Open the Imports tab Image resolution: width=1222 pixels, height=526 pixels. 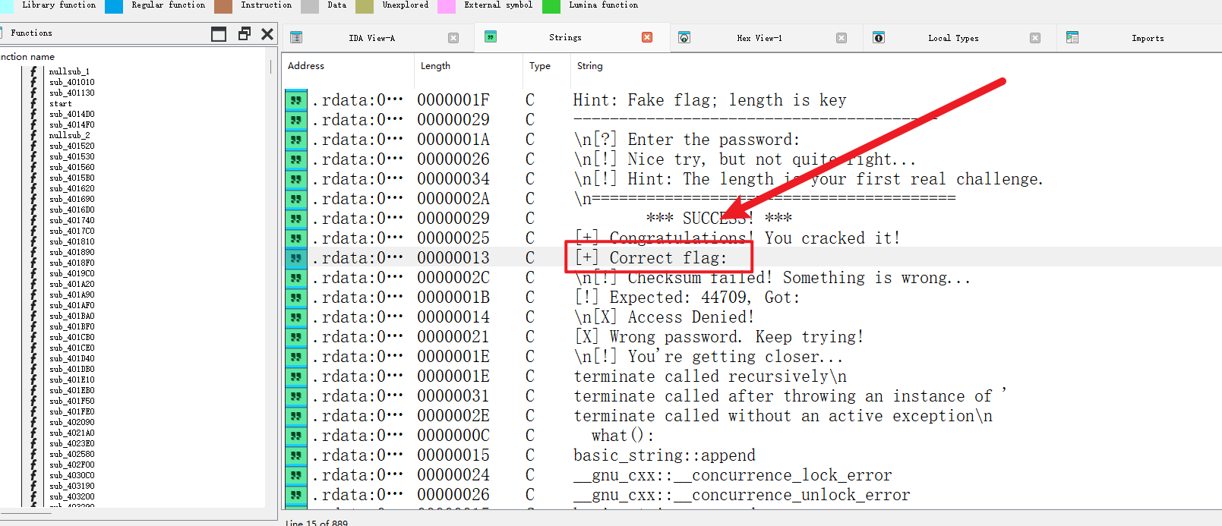[1147, 38]
